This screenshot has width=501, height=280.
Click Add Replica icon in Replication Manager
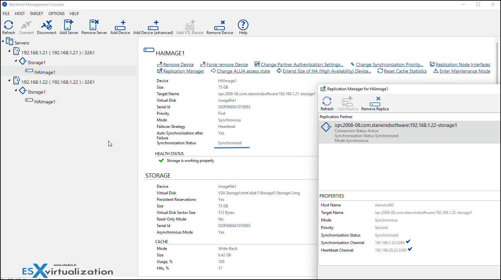point(347,101)
